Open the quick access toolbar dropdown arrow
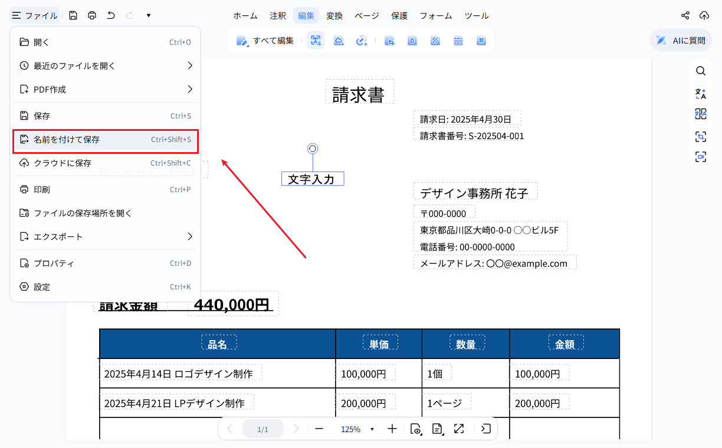This screenshot has width=722, height=448. click(x=149, y=15)
